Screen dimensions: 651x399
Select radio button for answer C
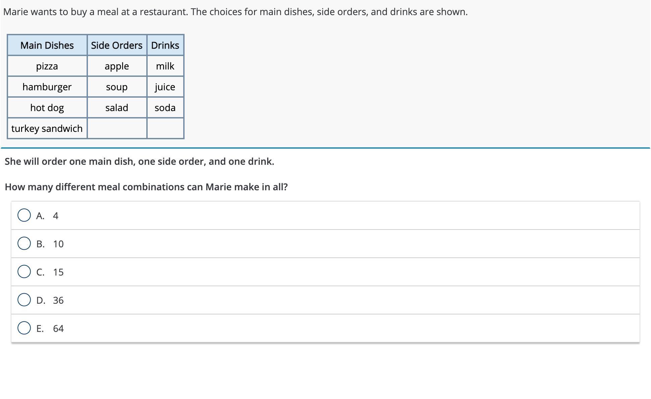(24, 272)
